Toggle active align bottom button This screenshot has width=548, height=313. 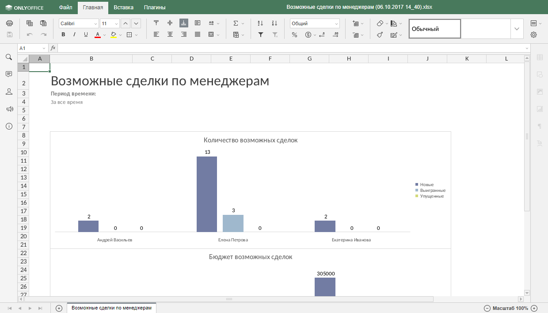184,23
